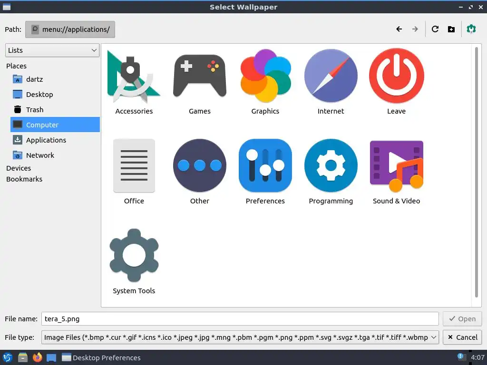The image size is (487, 365).
Task: Launch Firefox from the taskbar
Action: pyautogui.click(x=37, y=357)
